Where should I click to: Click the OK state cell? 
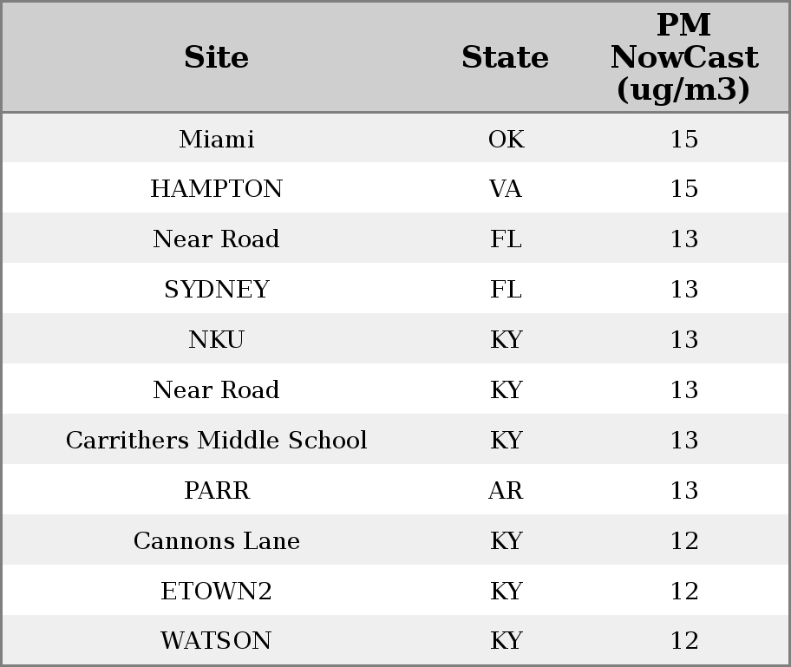(x=506, y=139)
